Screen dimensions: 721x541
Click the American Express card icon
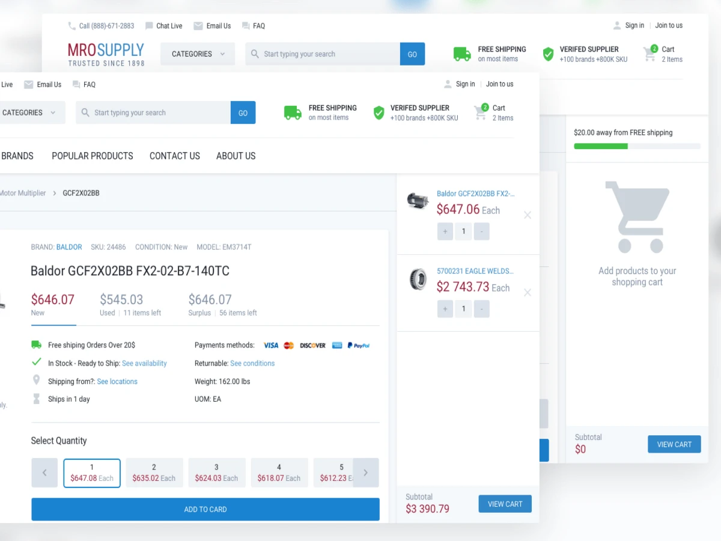click(x=337, y=346)
